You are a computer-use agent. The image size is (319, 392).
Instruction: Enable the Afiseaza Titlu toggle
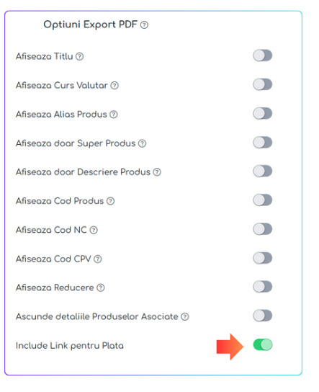tap(263, 55)
